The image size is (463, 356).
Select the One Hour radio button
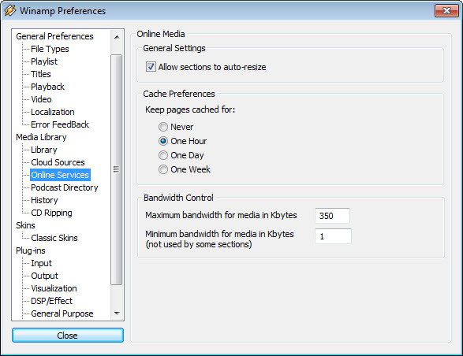[x=163, y=141]
